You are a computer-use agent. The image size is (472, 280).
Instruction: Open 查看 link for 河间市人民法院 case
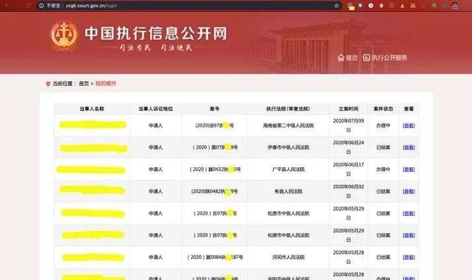tap(409, 257)
